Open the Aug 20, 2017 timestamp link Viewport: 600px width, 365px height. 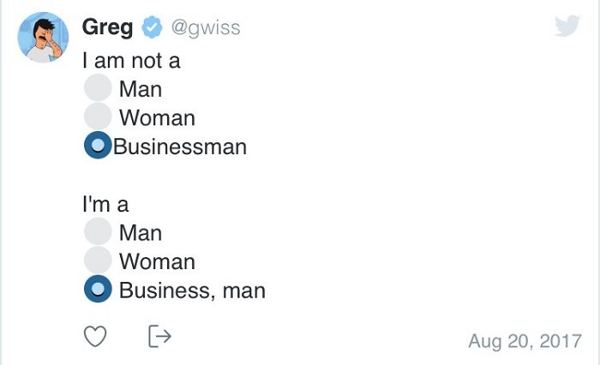525,340
